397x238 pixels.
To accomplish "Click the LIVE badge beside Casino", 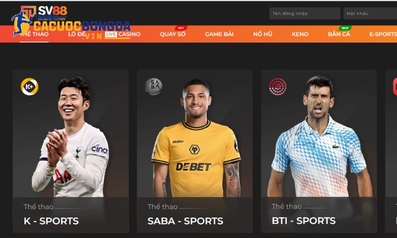I will (111, 34).
